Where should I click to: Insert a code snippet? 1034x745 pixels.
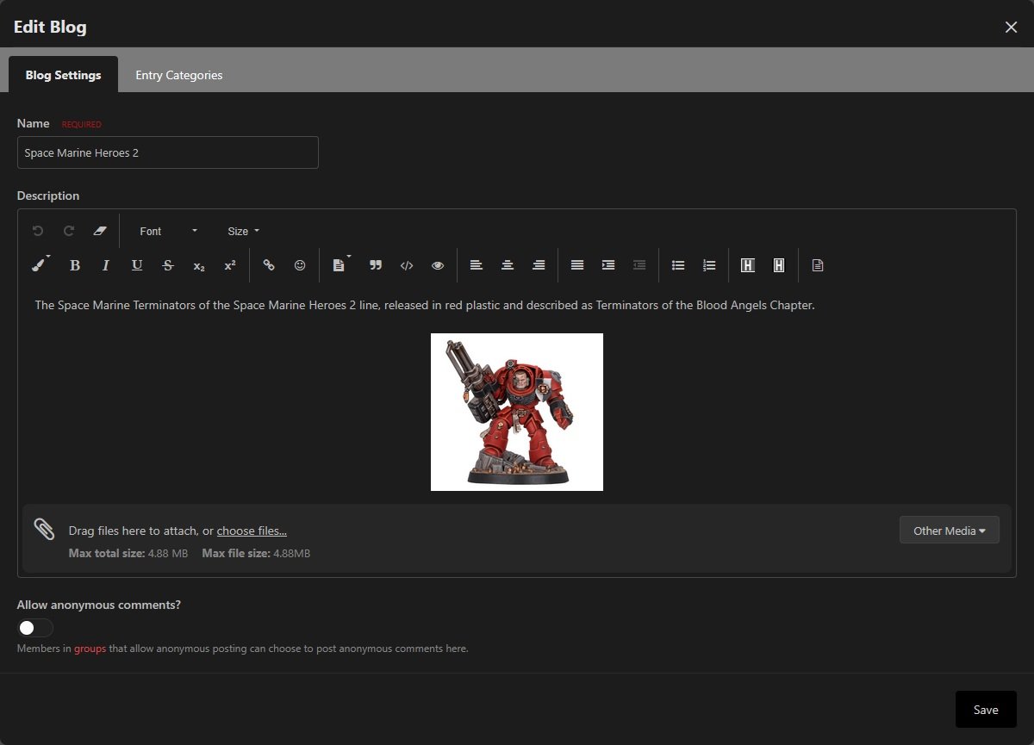(407, 265)
